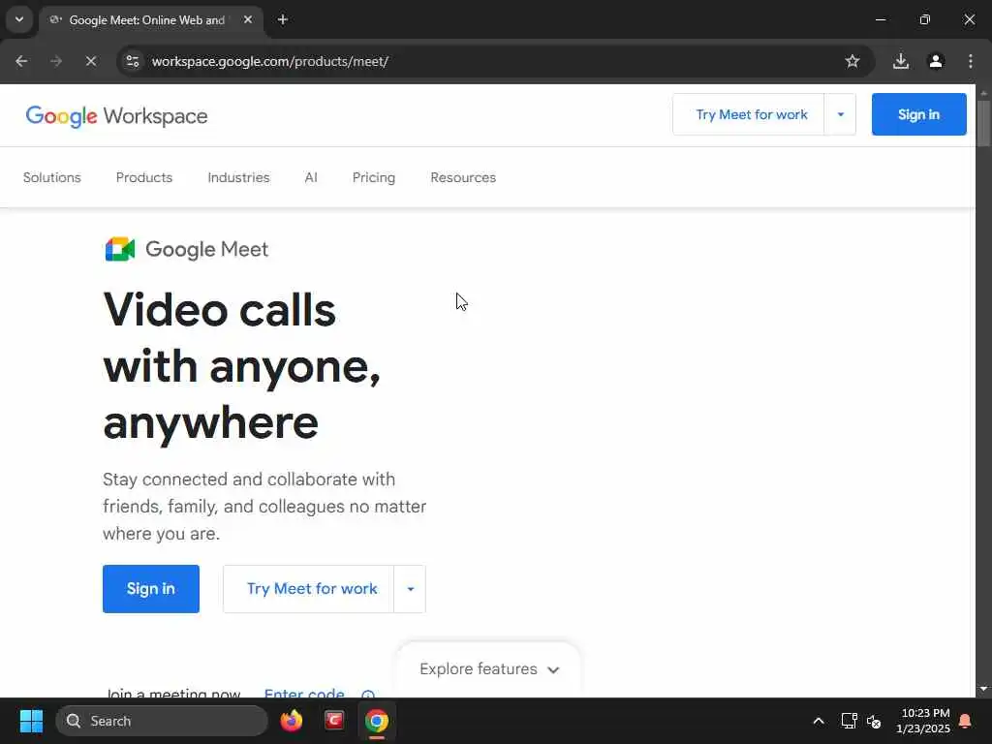Click the address bar URL
The image size is (992, 744).
(270, 61)
